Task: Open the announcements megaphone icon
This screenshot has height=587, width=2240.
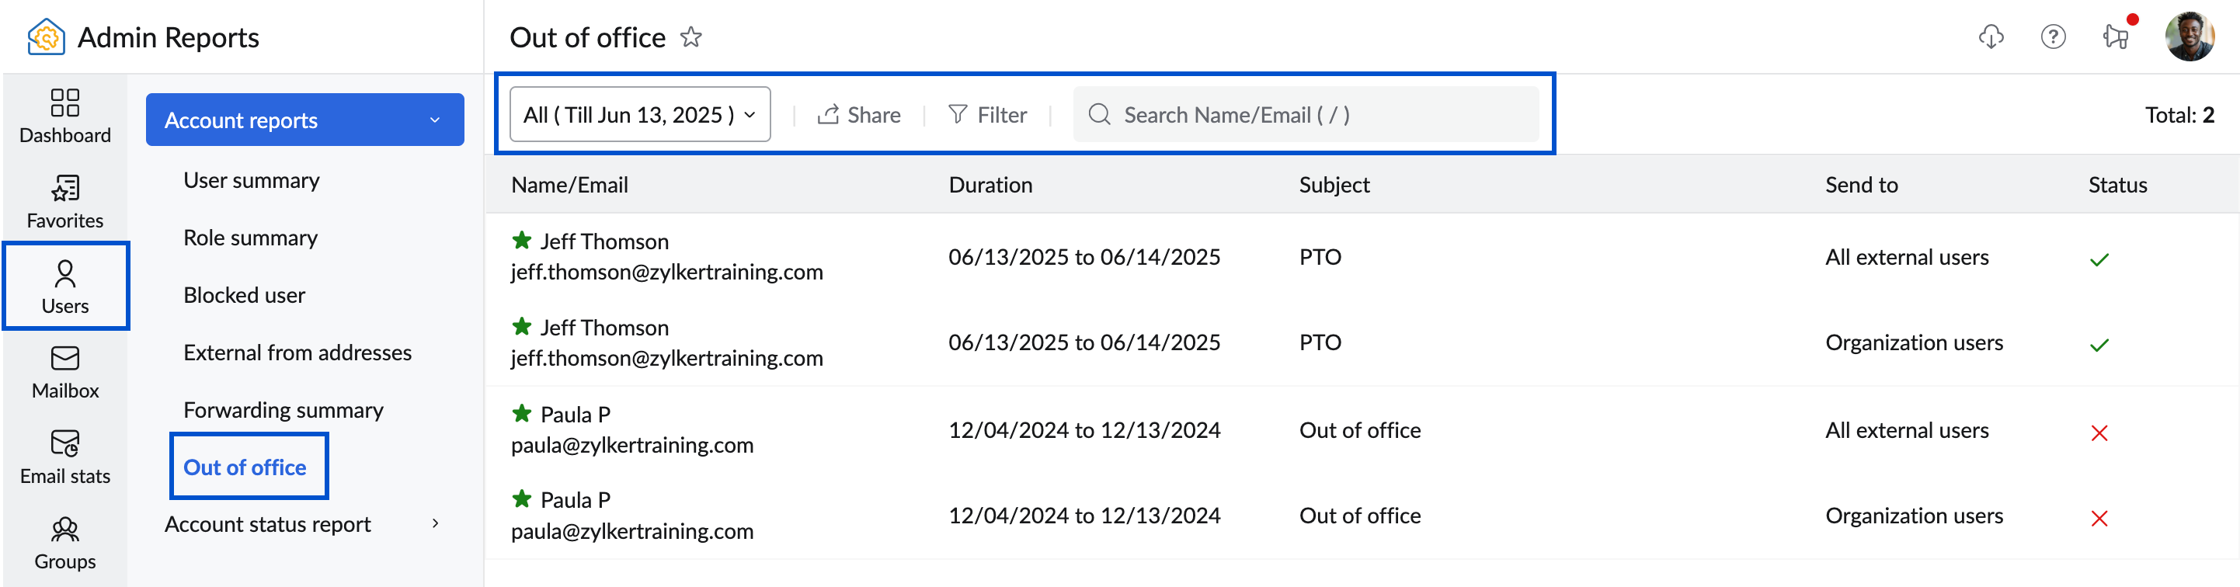Action: click(2115, 36)
